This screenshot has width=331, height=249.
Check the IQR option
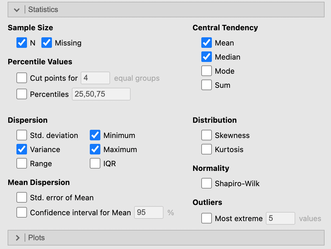point(95,164)
